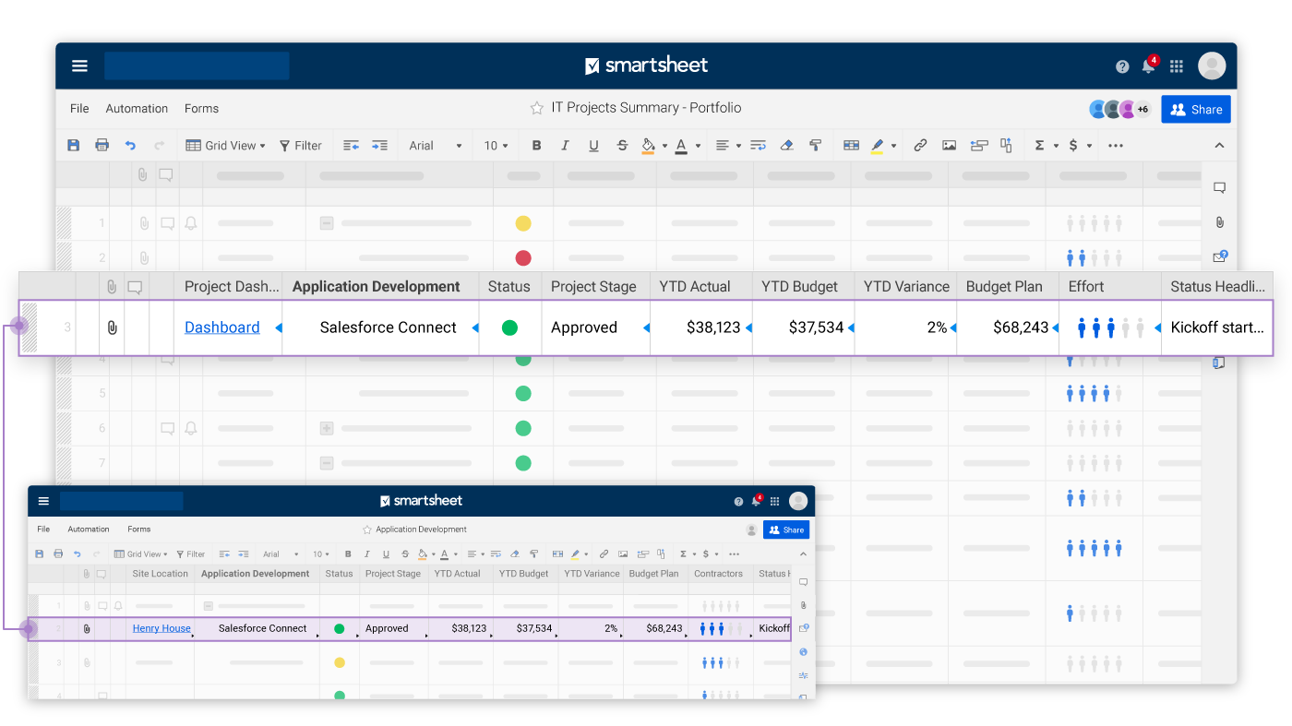Open File menu in Application Development window
This screenshot has width=1292, height=726.
tap(43, 530)
